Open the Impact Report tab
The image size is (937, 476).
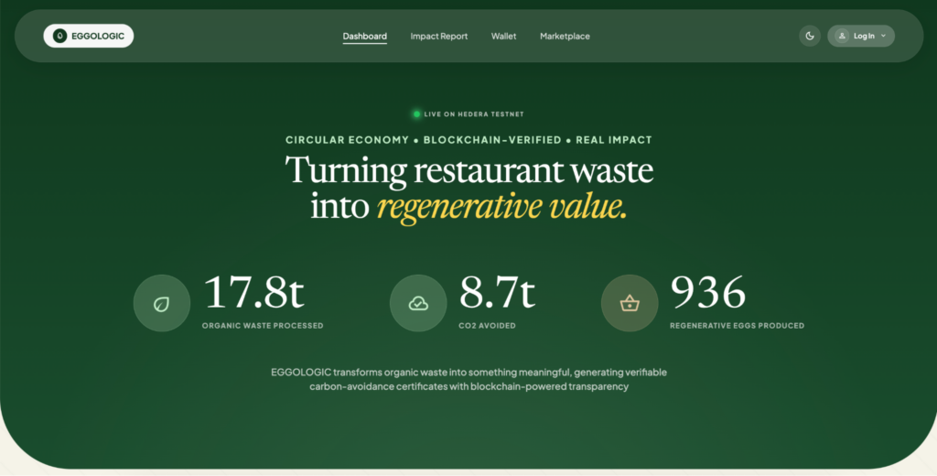click(x=438, y=36)
